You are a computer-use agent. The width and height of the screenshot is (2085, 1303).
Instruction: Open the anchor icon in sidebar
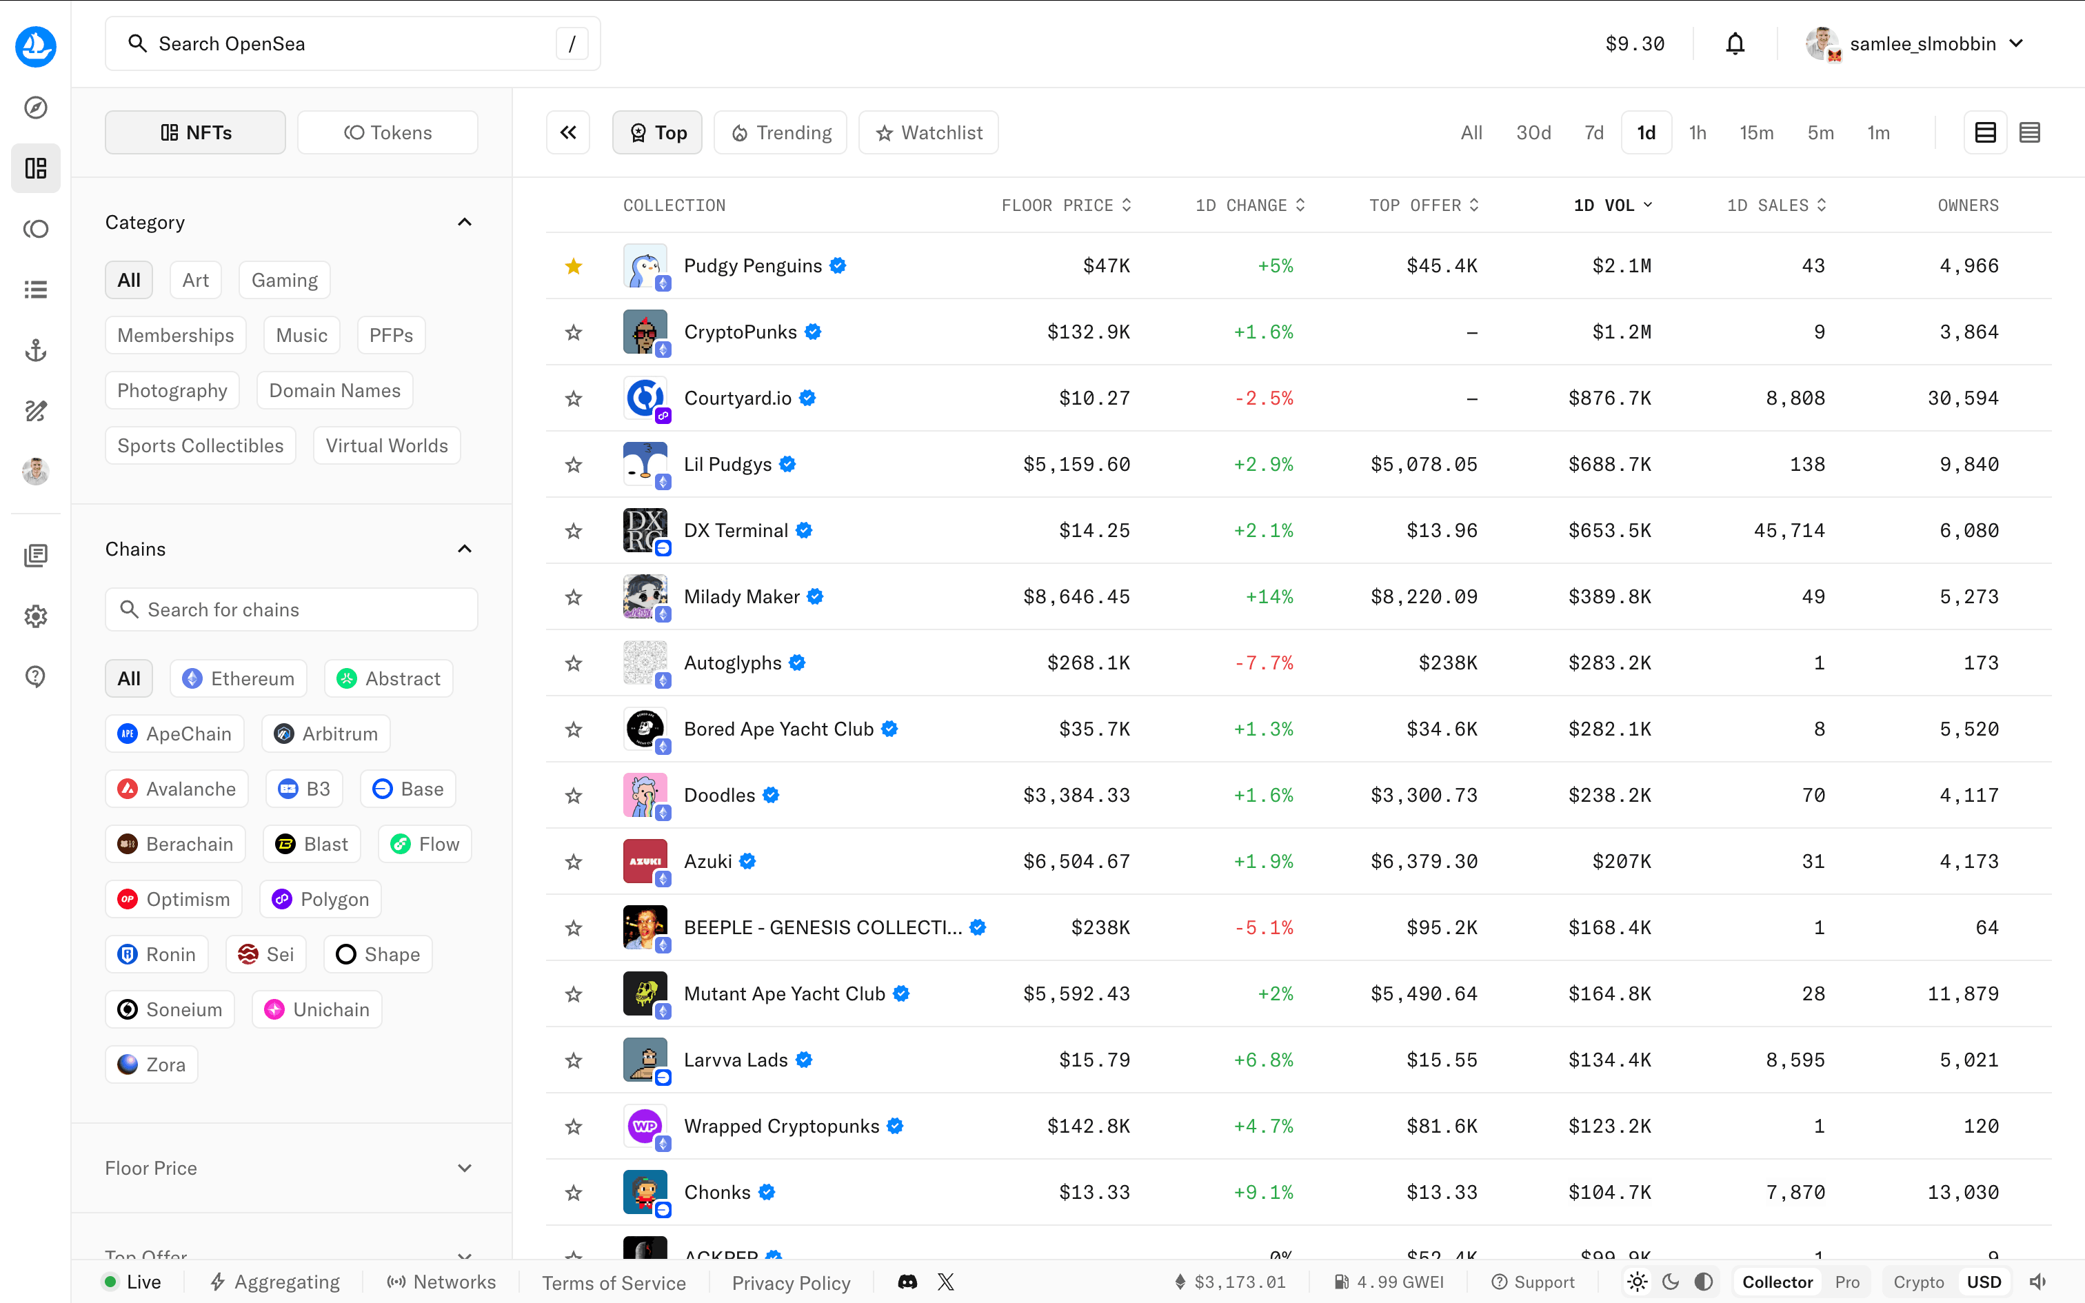(x=35, y=350)
